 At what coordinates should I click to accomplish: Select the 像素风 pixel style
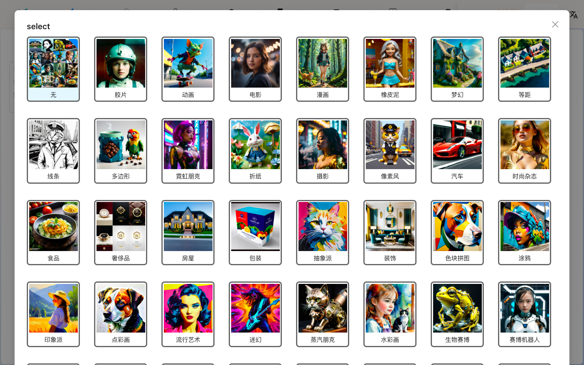[390, 151]
